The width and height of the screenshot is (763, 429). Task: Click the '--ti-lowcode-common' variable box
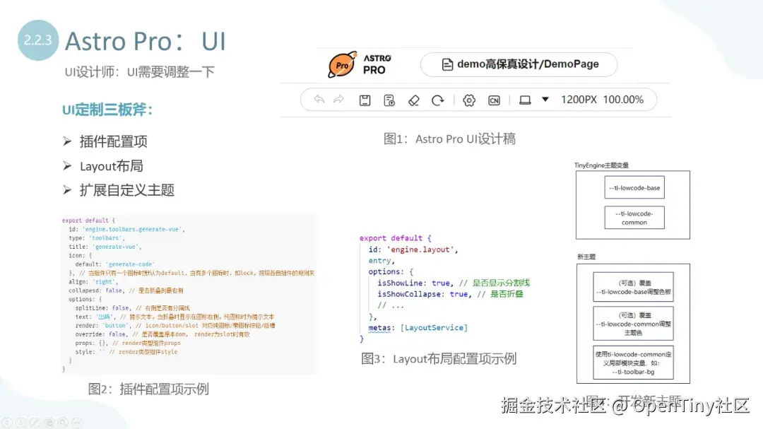click(634, 218)
